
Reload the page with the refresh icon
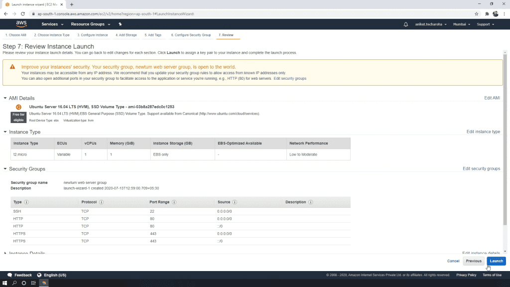(23, 13)
